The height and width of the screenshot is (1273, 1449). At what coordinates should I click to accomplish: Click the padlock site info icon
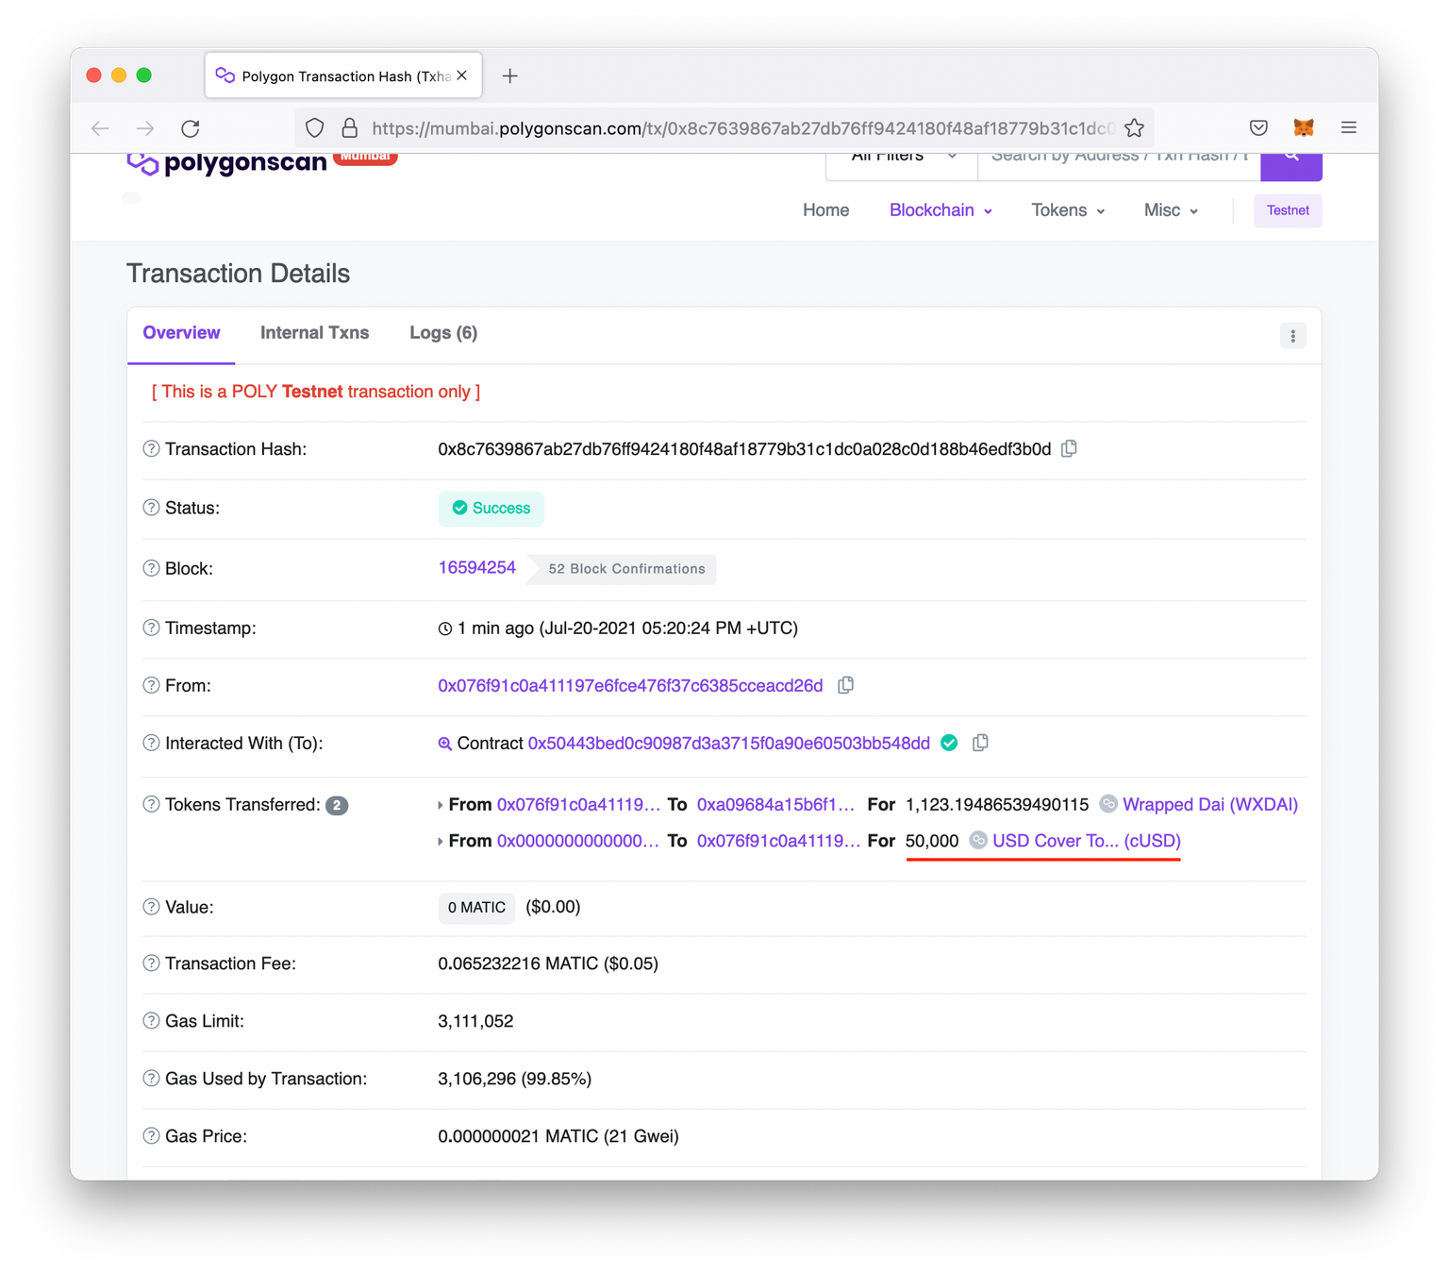click(x=350, y=127)
